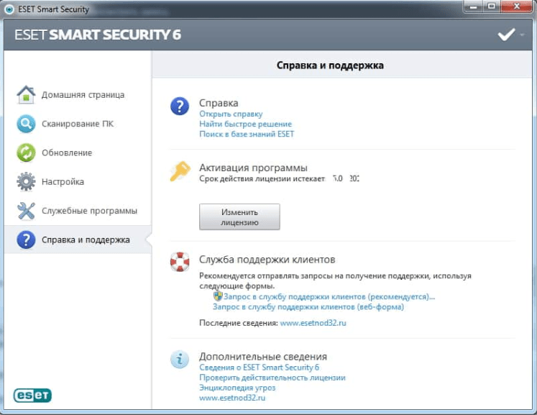
Task: Follow the Найти быстрое решение link
Action: pyautogui.click(x=245, y=124)
